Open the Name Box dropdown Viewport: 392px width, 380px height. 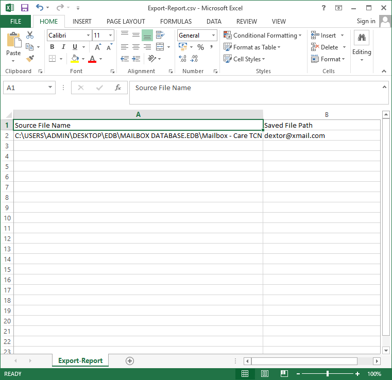pos(50,88)
